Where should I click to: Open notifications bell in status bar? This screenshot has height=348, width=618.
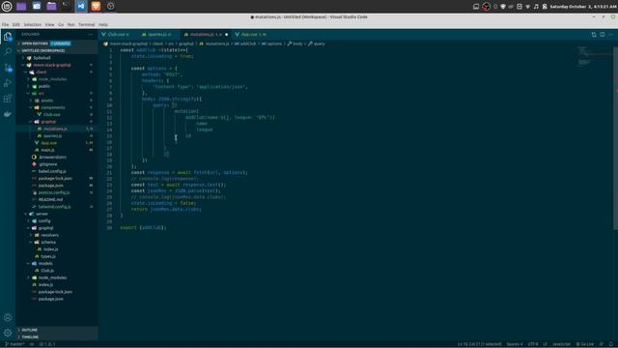[x=610, y=344]
